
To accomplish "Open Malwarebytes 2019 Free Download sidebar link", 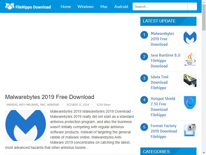I will 162,39.
